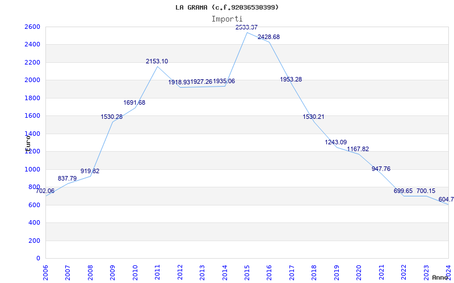The height and width of the screenshot is (283, 454).
Task: Click the x-axis year 2006
Action: click(x=46, y=272)
